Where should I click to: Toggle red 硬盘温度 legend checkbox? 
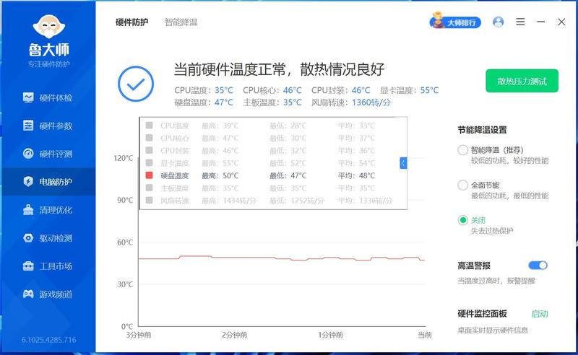[150, 175]
